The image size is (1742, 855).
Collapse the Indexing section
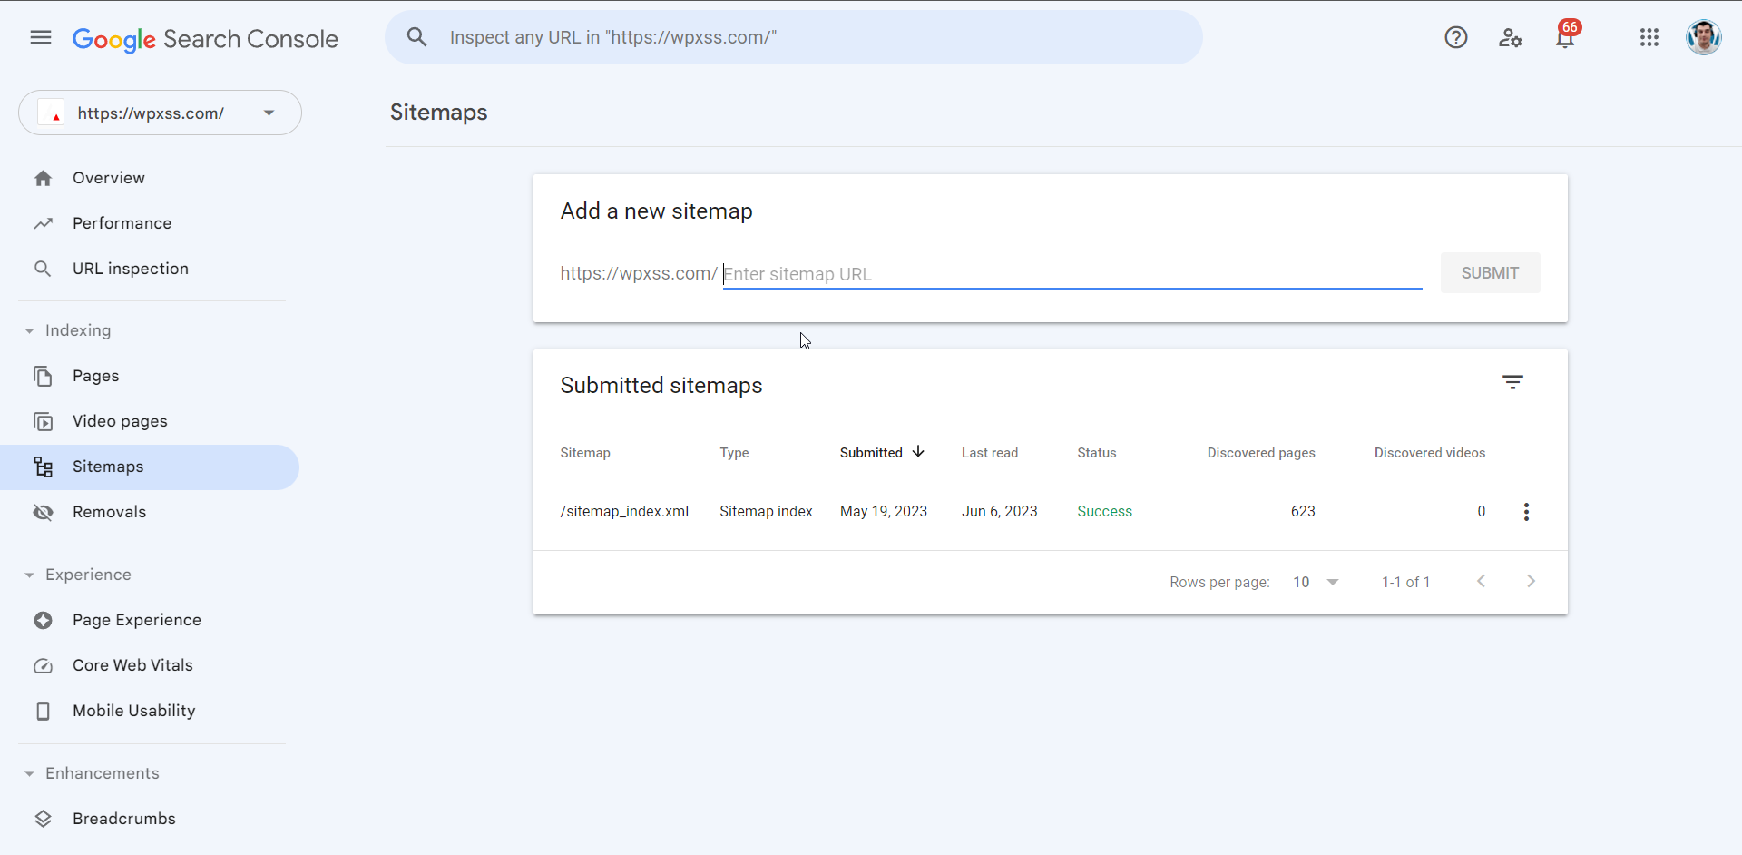pyautogui.click(x=69, y=330)
